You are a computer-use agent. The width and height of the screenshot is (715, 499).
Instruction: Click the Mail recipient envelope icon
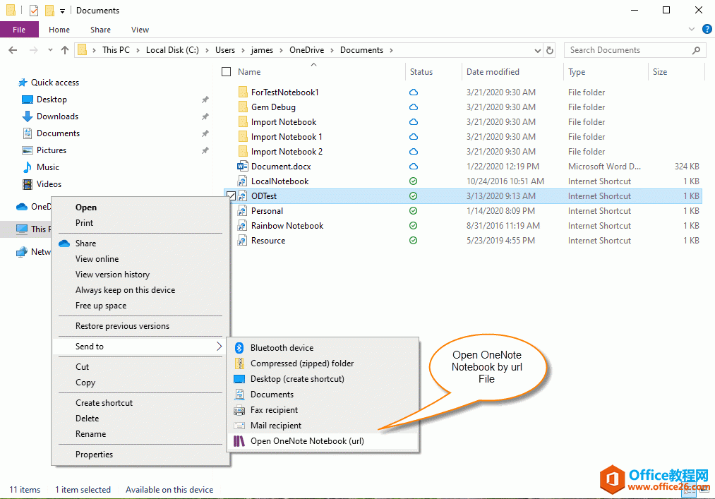click(x=239, y=426)
